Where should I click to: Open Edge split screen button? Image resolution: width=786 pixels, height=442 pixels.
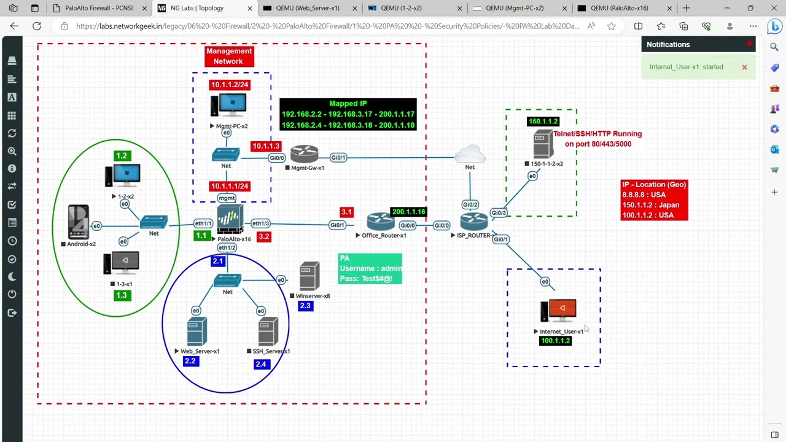(638, 26)
